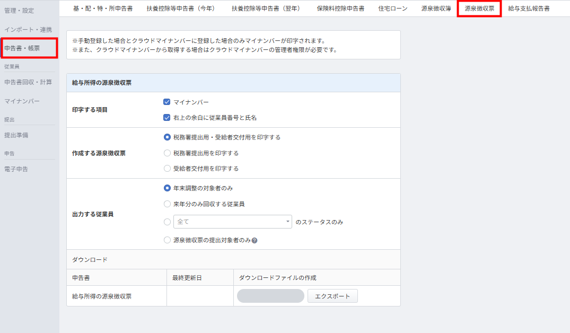Choose 受給者交付用を印字する radio option
The image size is (570, 333).
click(x=168, y=169)
